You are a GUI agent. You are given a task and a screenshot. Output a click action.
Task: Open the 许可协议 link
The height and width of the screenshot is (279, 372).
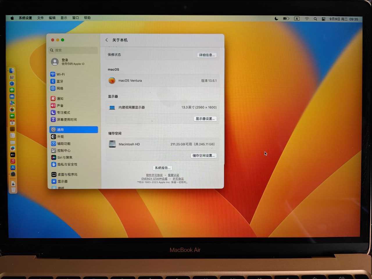tap(178, 179)
